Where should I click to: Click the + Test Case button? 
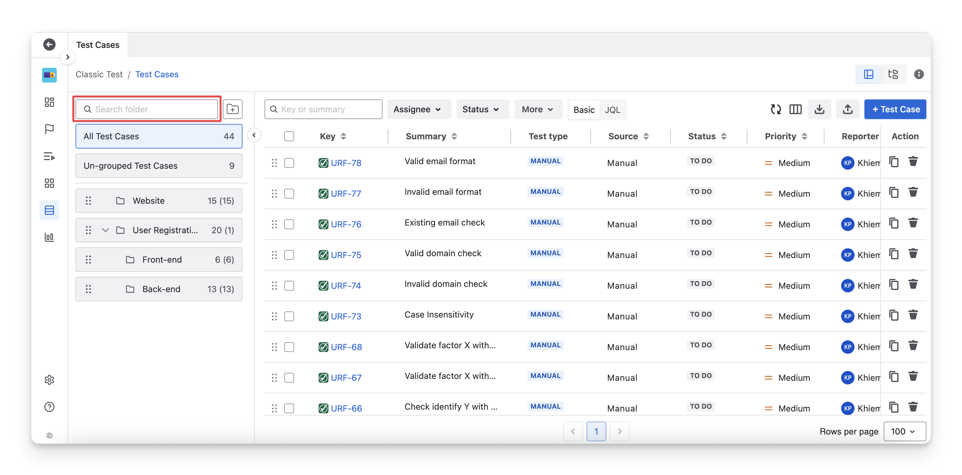(x=895, y=109)
